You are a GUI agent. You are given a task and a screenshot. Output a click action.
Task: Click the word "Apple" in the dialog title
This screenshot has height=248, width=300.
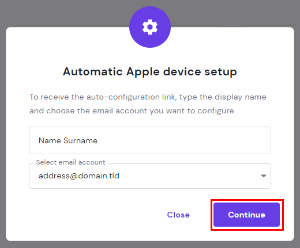143,72
